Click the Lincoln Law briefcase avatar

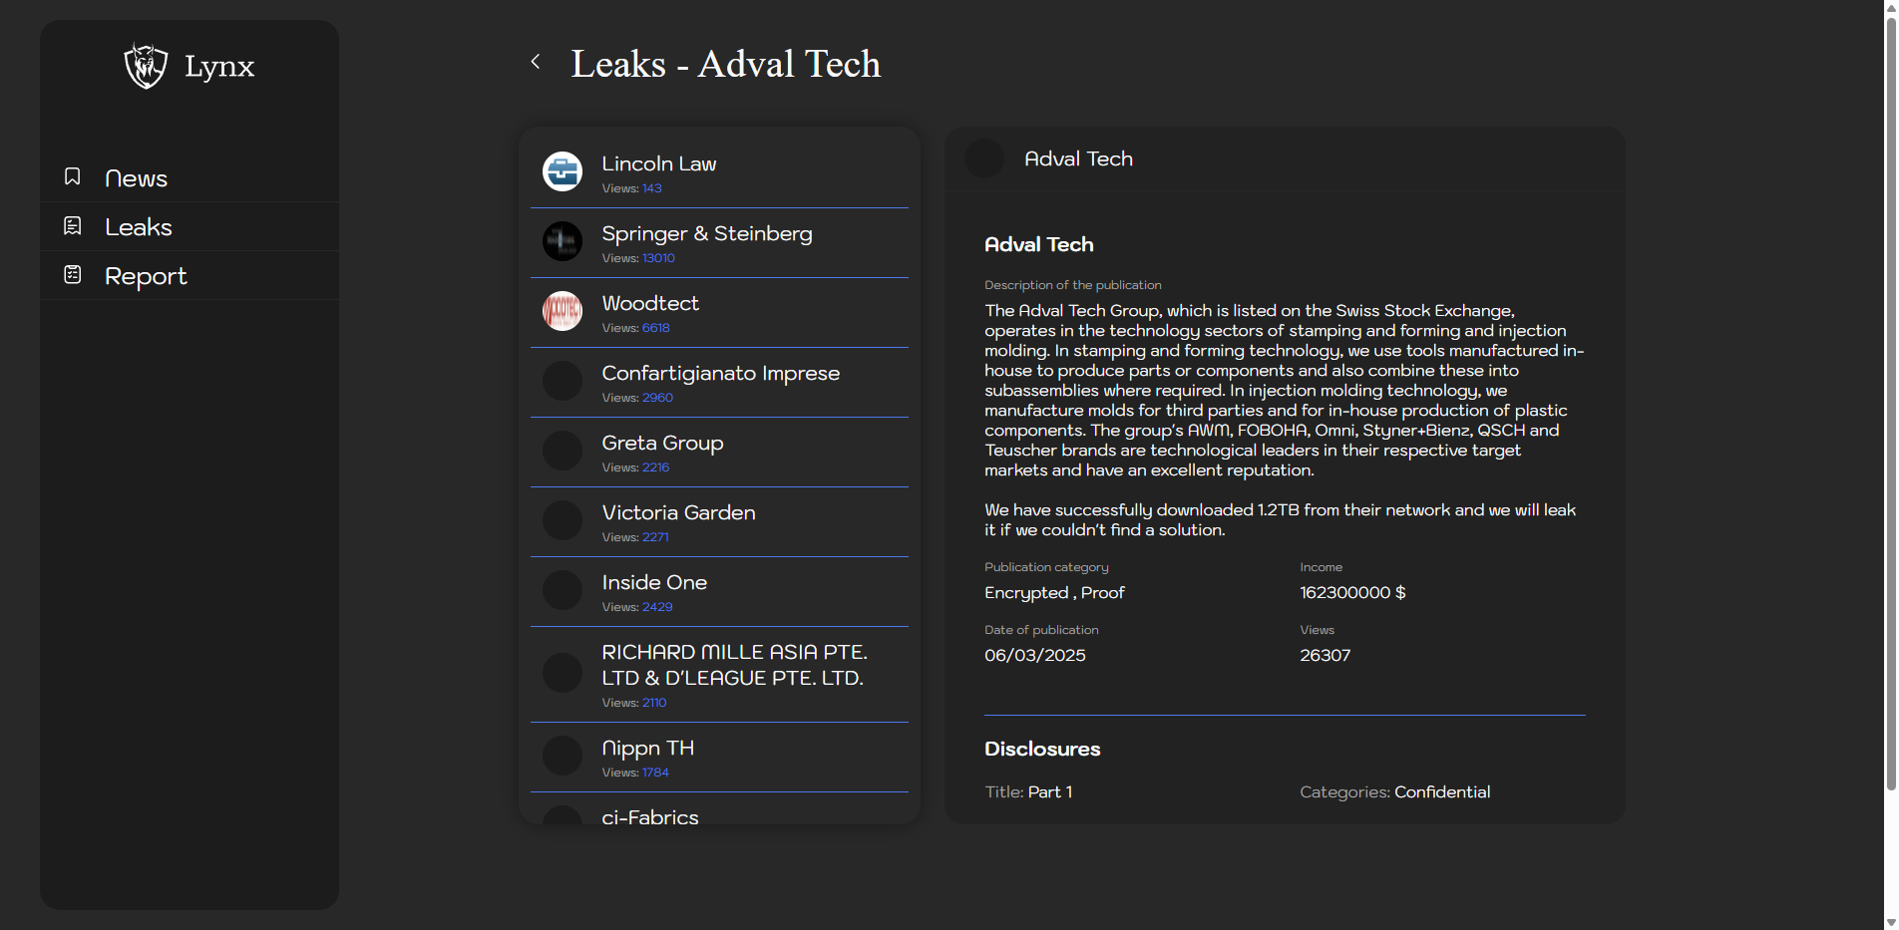click(x=563, y=171)
